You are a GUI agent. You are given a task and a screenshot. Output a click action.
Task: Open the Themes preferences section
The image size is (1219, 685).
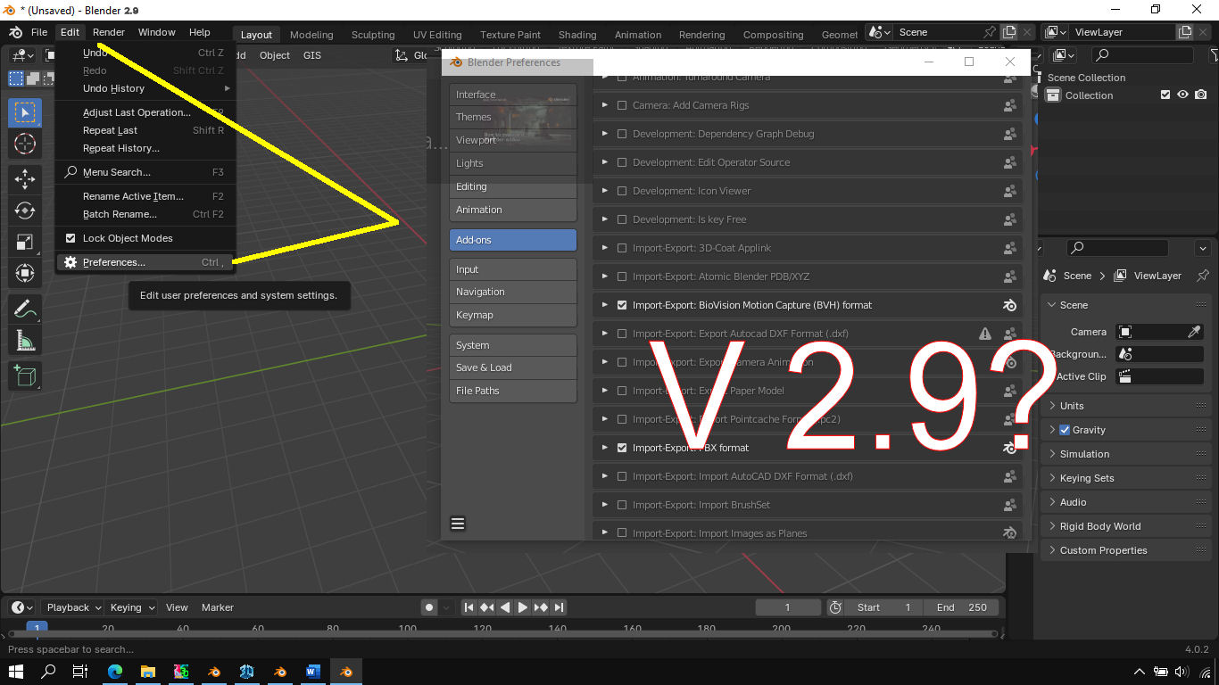click(x=513, y=117)
